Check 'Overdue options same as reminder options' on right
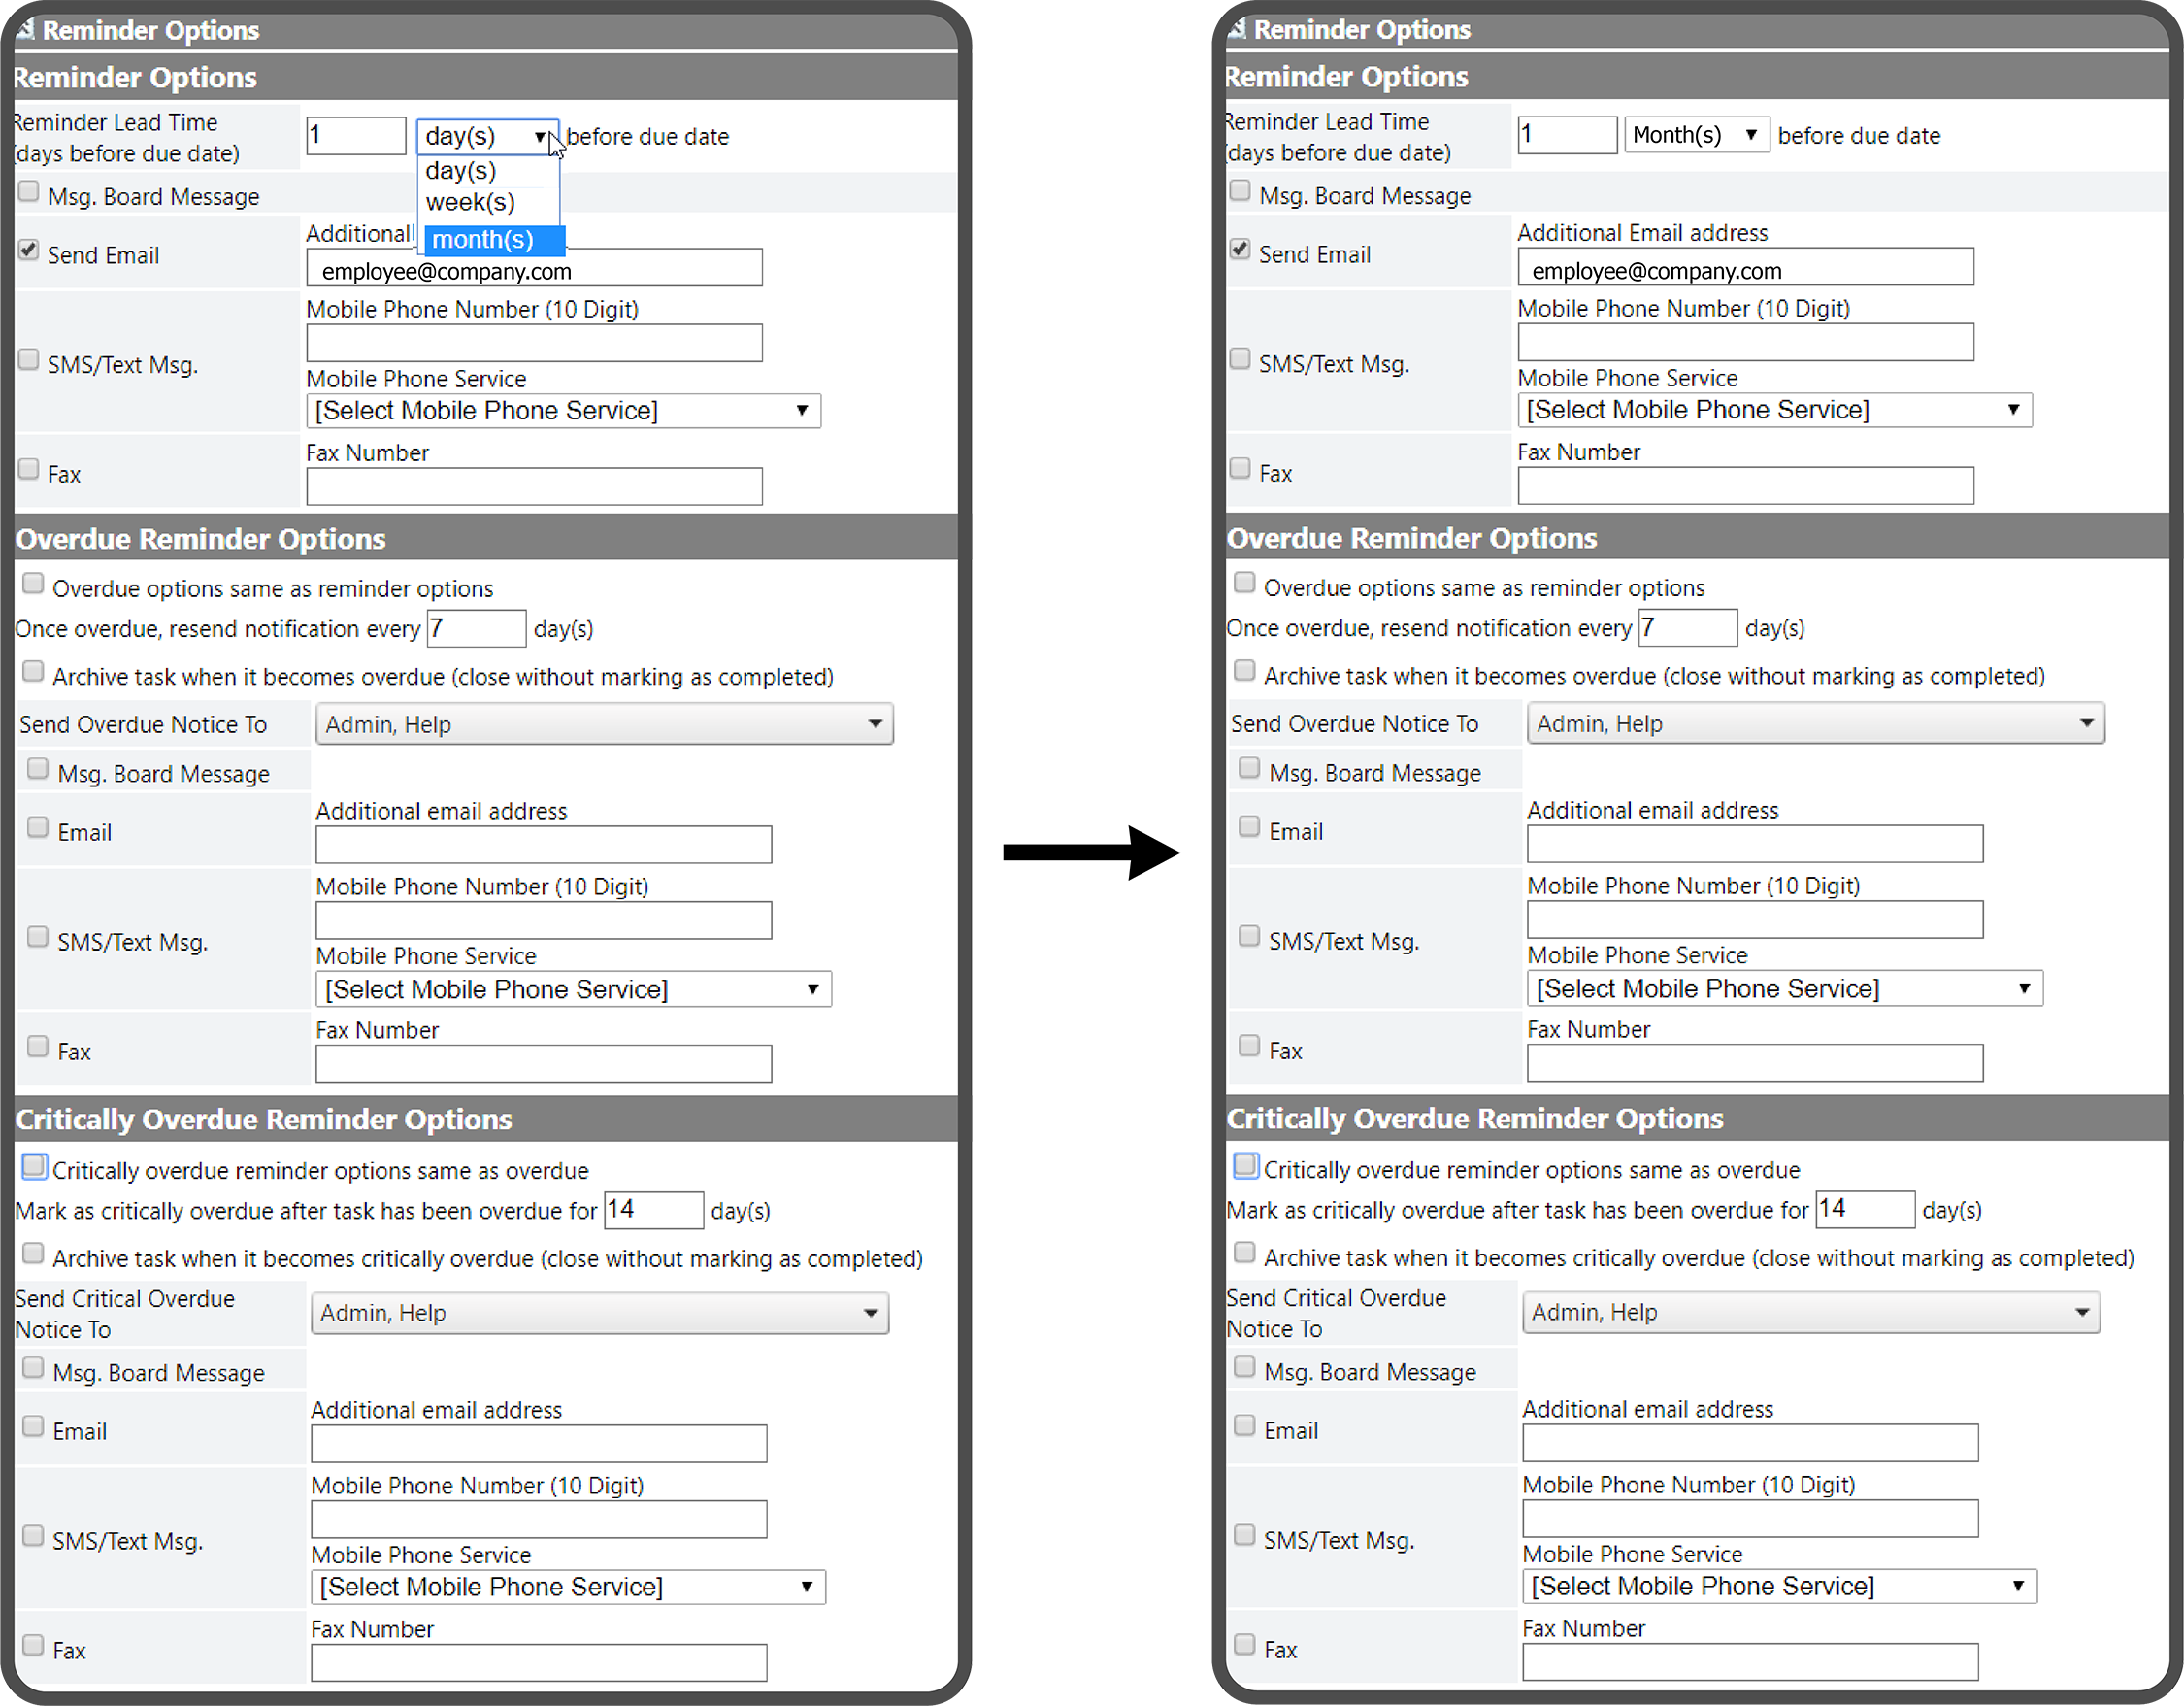 [1244, 583]
